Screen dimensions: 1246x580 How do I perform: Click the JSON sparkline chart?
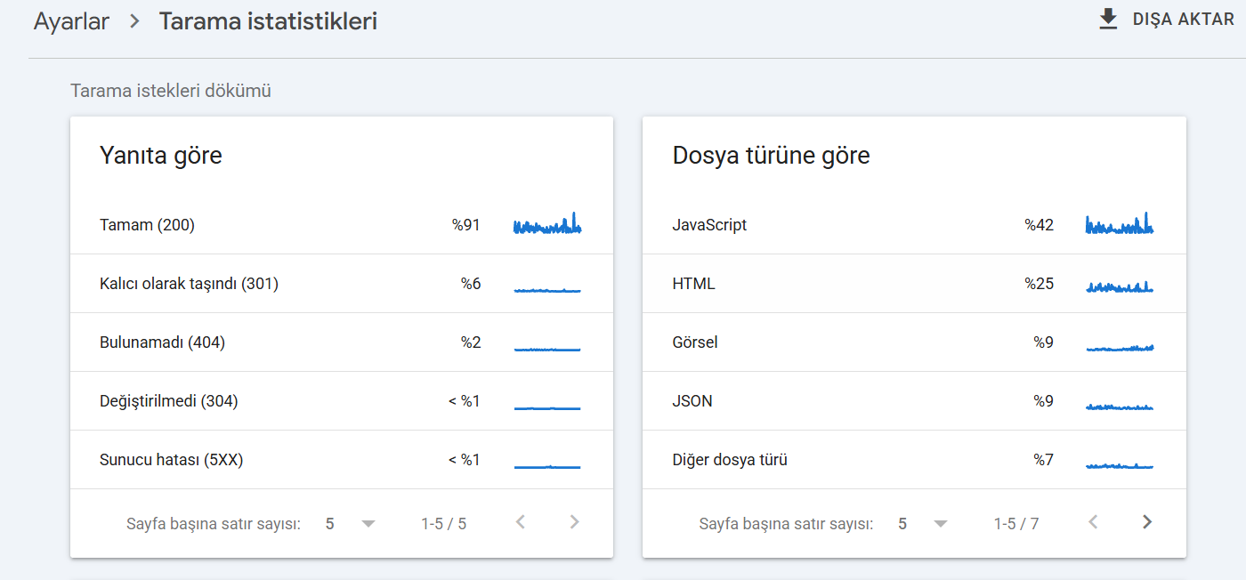tap(1120, 407)
